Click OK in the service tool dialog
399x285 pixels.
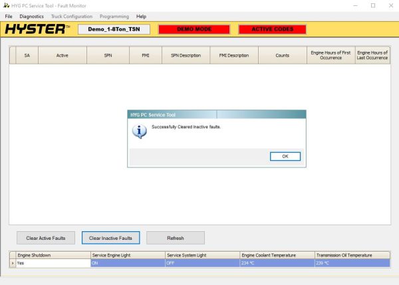coord(285,156)
